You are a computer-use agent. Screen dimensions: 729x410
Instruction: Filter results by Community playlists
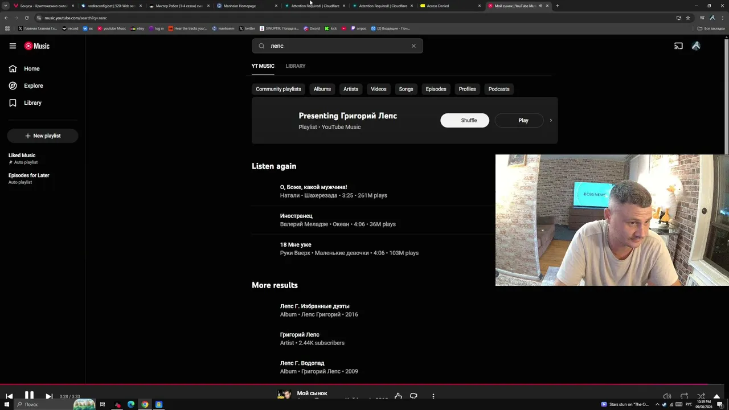(279, 89)
